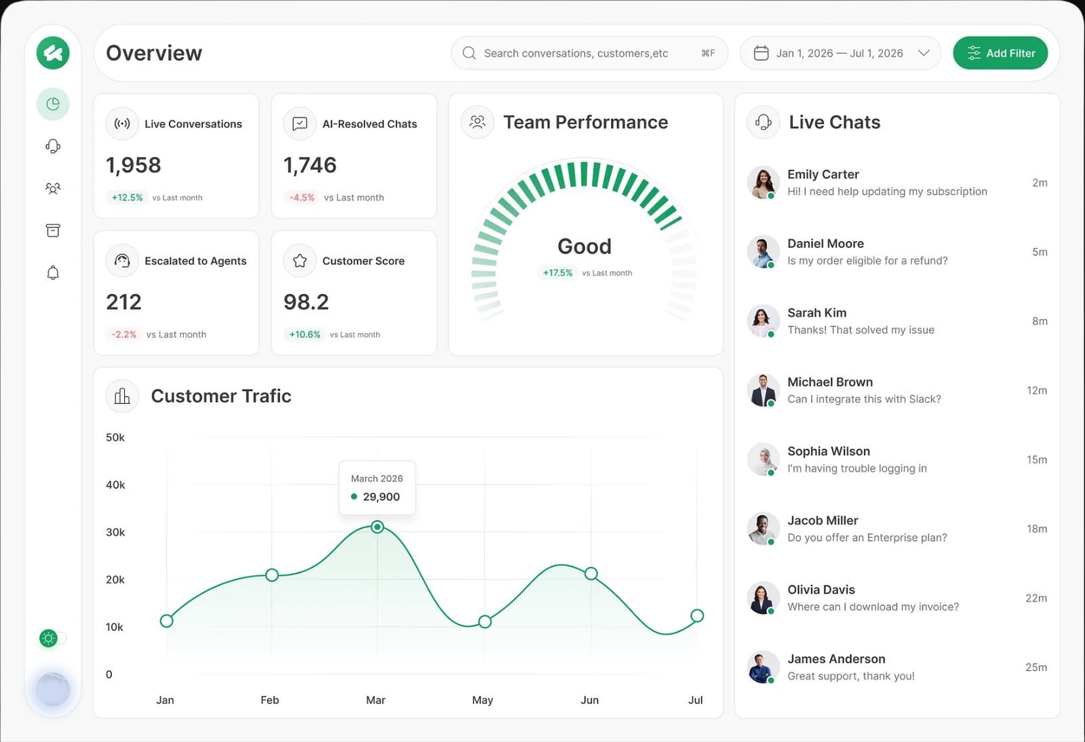Click the Live Chats headset icon
This screenshot has width=1085, height=742.
click(764, 122)
